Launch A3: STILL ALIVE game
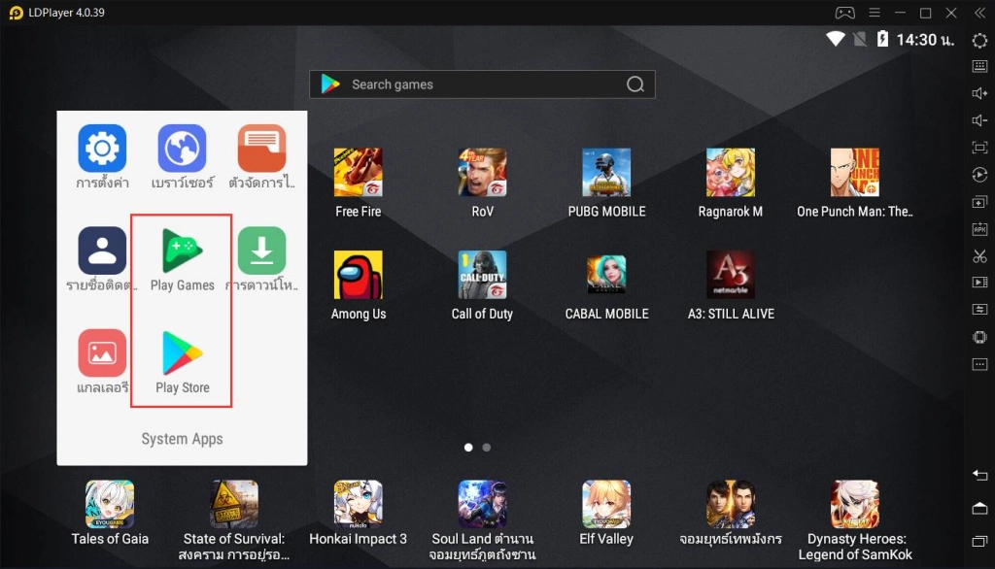Image resolution: width=995 pixels, height=569 pixels. coord(731,275)
